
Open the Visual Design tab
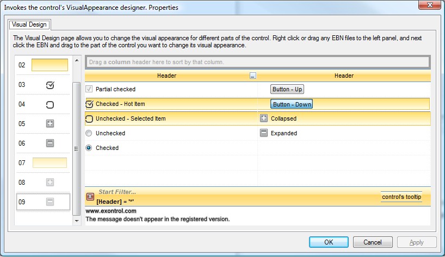click(30, 25)
